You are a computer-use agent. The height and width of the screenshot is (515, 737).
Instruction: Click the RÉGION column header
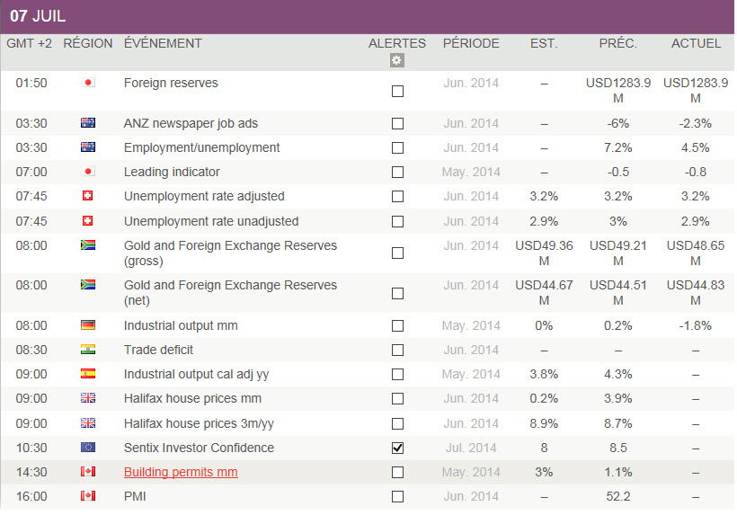(x=88, y=43)
